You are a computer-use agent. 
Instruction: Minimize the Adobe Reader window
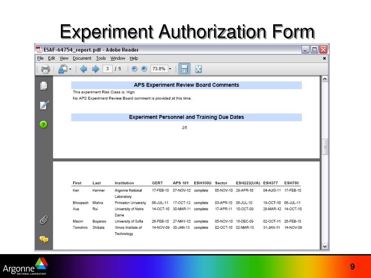click(x=305, y=50)
